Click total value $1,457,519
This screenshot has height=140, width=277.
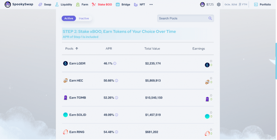pyautogui.click(x=153, y=115)
